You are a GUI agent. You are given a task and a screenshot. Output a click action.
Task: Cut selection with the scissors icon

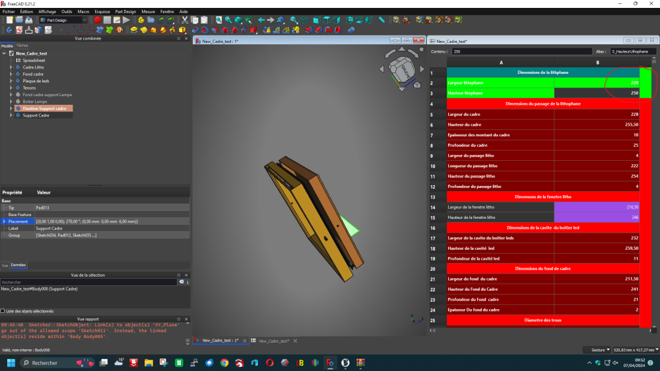tap(185, 20)
